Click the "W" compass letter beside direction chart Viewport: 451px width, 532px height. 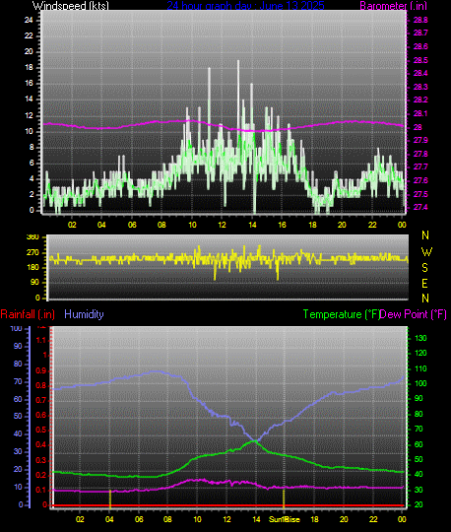426,252
